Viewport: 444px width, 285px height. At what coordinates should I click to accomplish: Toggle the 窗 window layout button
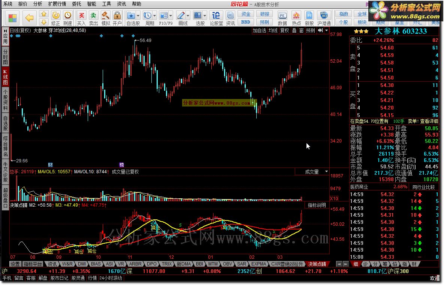[x=301, y=30]
